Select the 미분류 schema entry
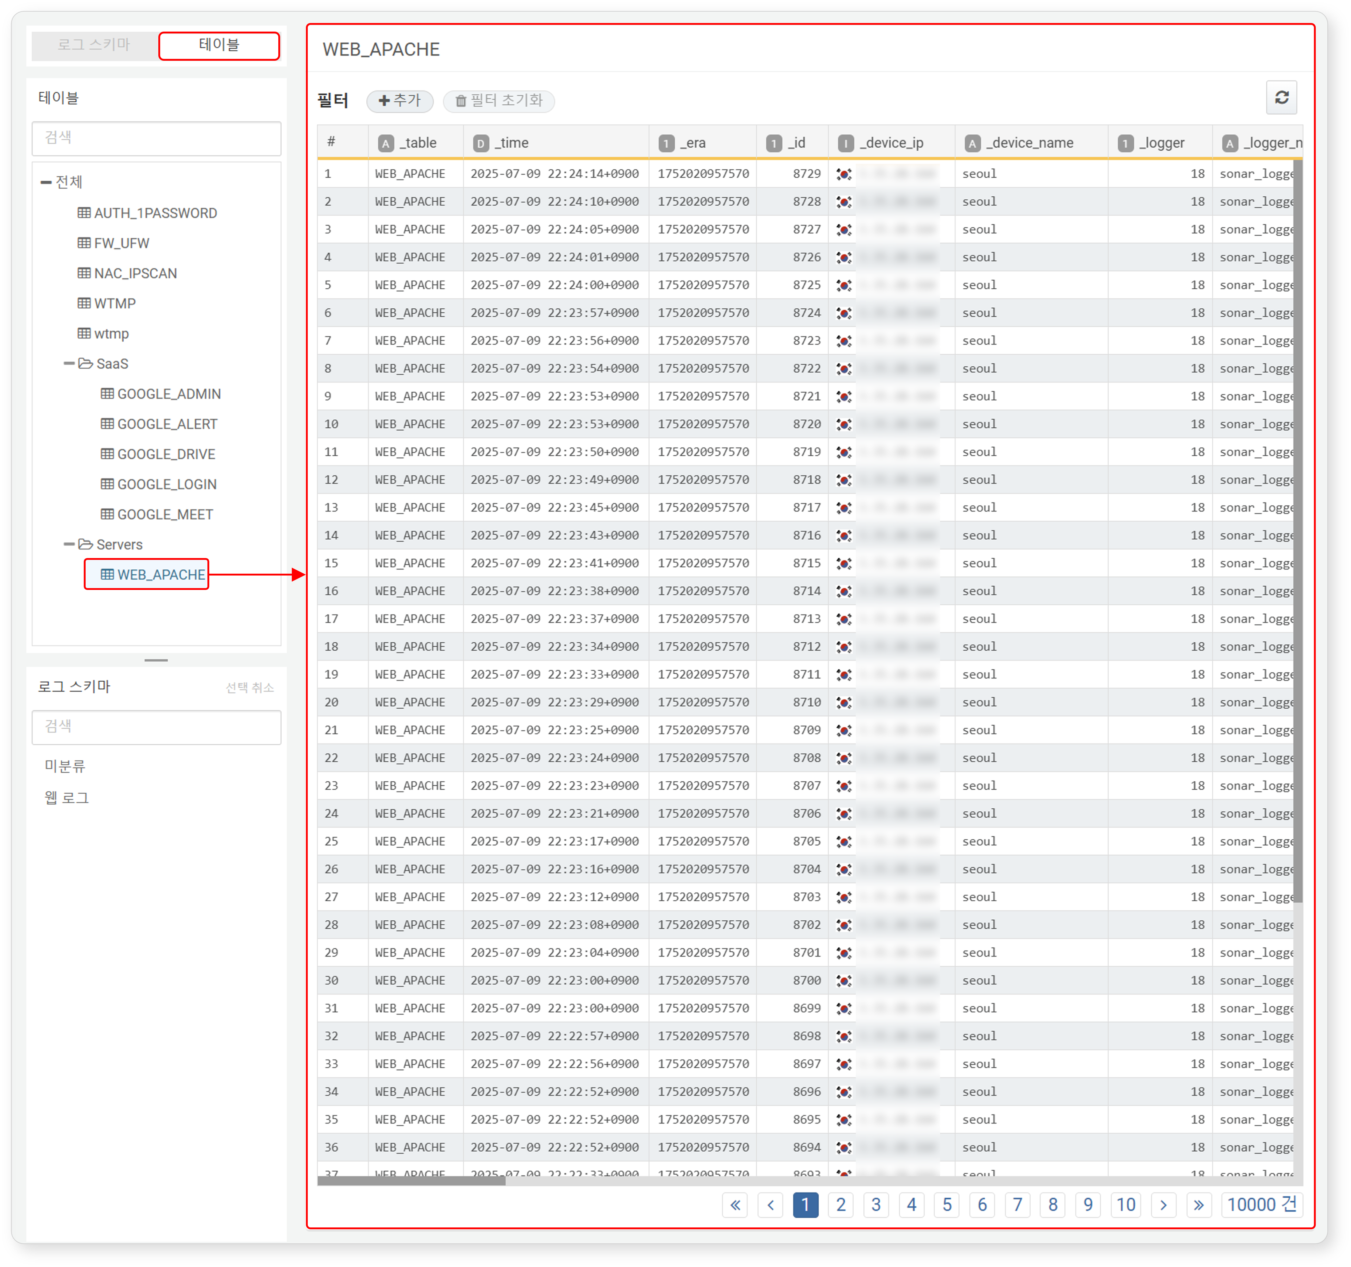The height and width of the screenshot is (1267, 1351). pyautogui.click(x=65, y=766)
